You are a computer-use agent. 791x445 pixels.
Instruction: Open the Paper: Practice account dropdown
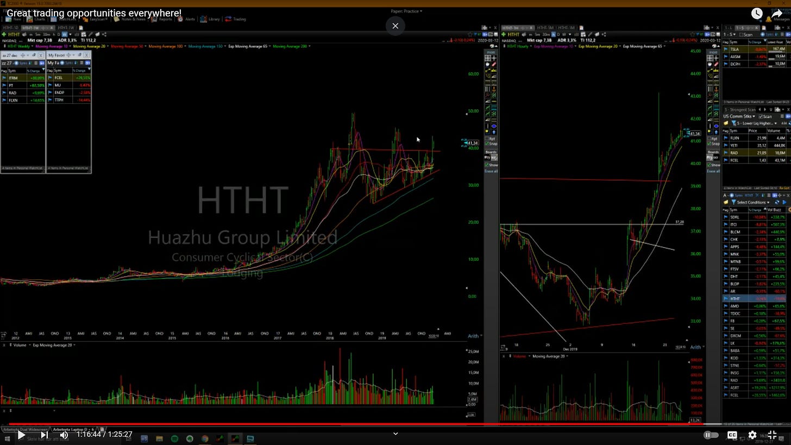click(406, 11)
